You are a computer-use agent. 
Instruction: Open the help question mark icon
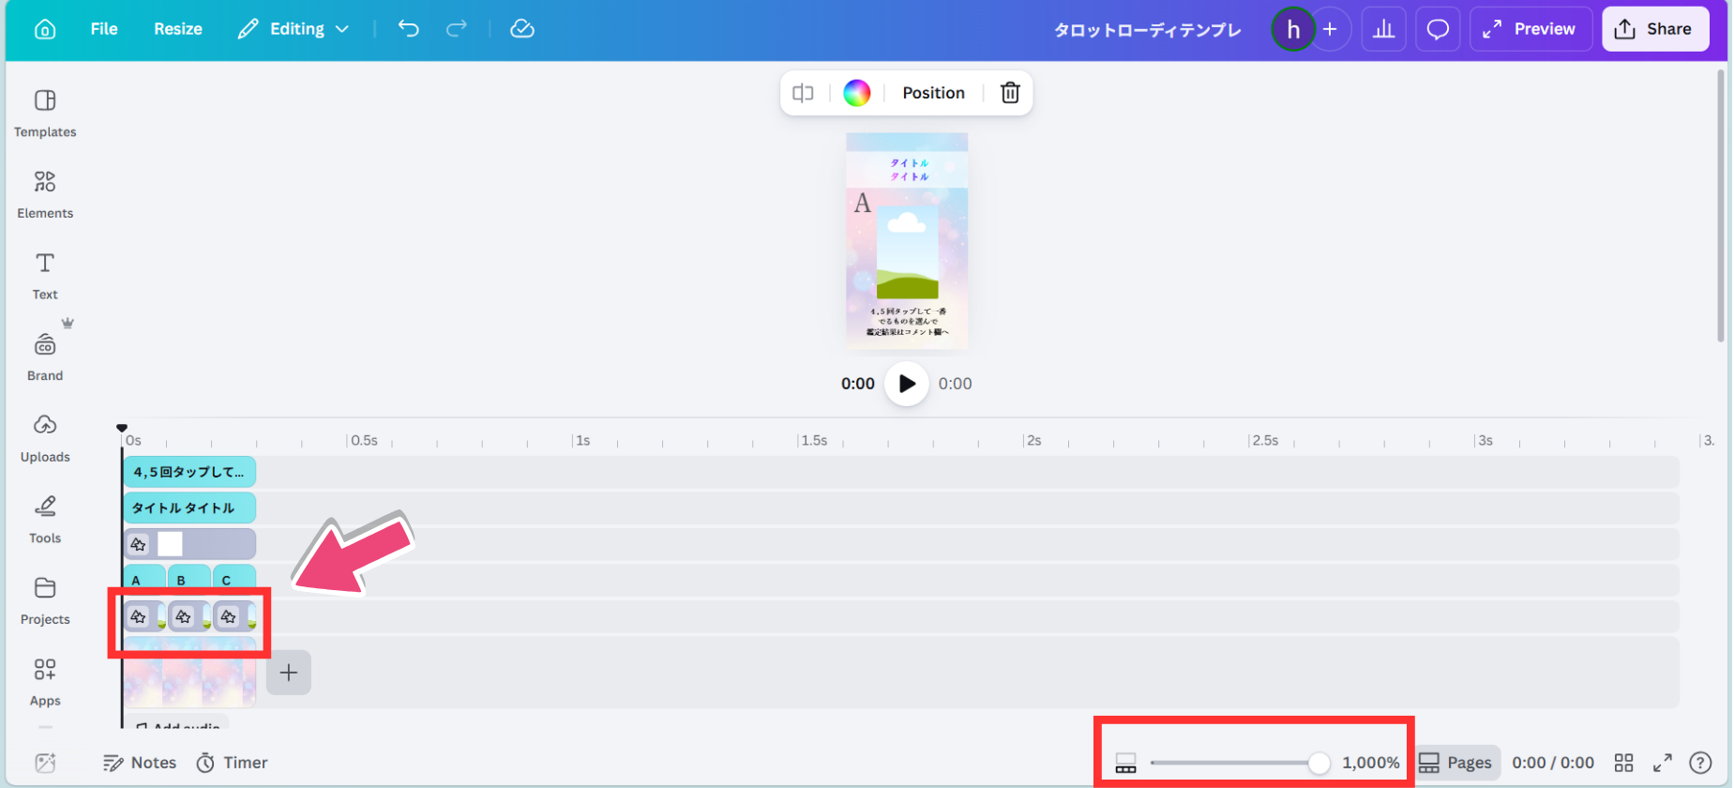(x=1700, y=763)
